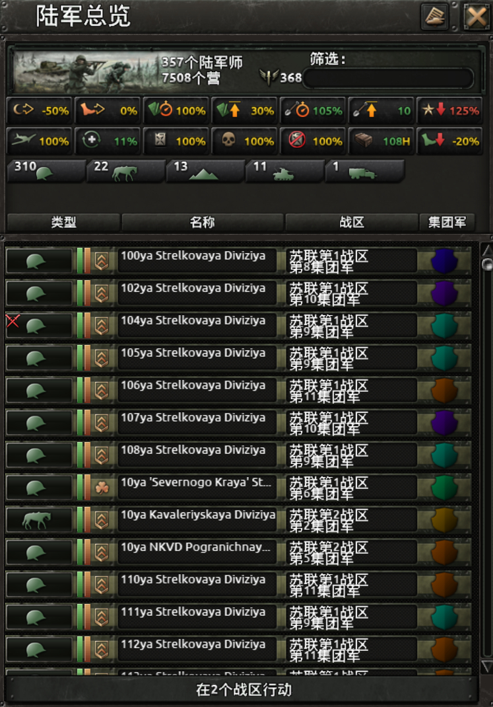Click the horse icon of 10ya Kavaleriyskaya Diviziya
The height and width of the screenshot is (707, 493).
[x=36, y=520]
